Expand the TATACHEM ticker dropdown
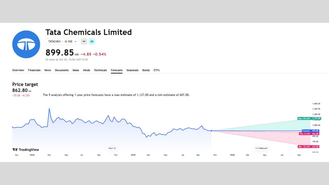 pos(54,41)
